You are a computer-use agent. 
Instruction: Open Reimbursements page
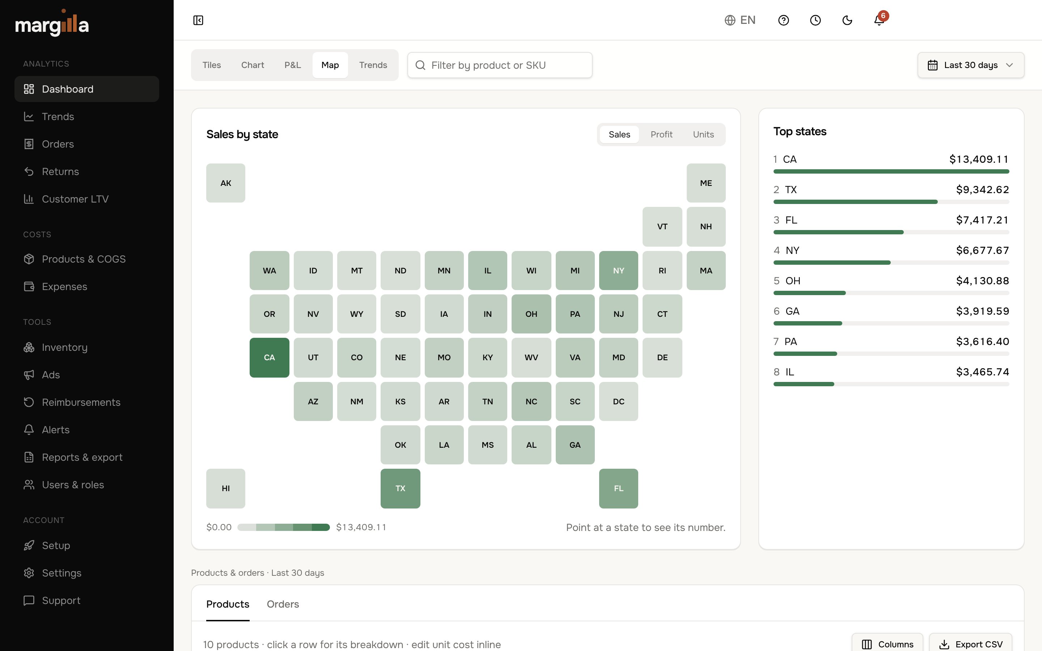86,403
